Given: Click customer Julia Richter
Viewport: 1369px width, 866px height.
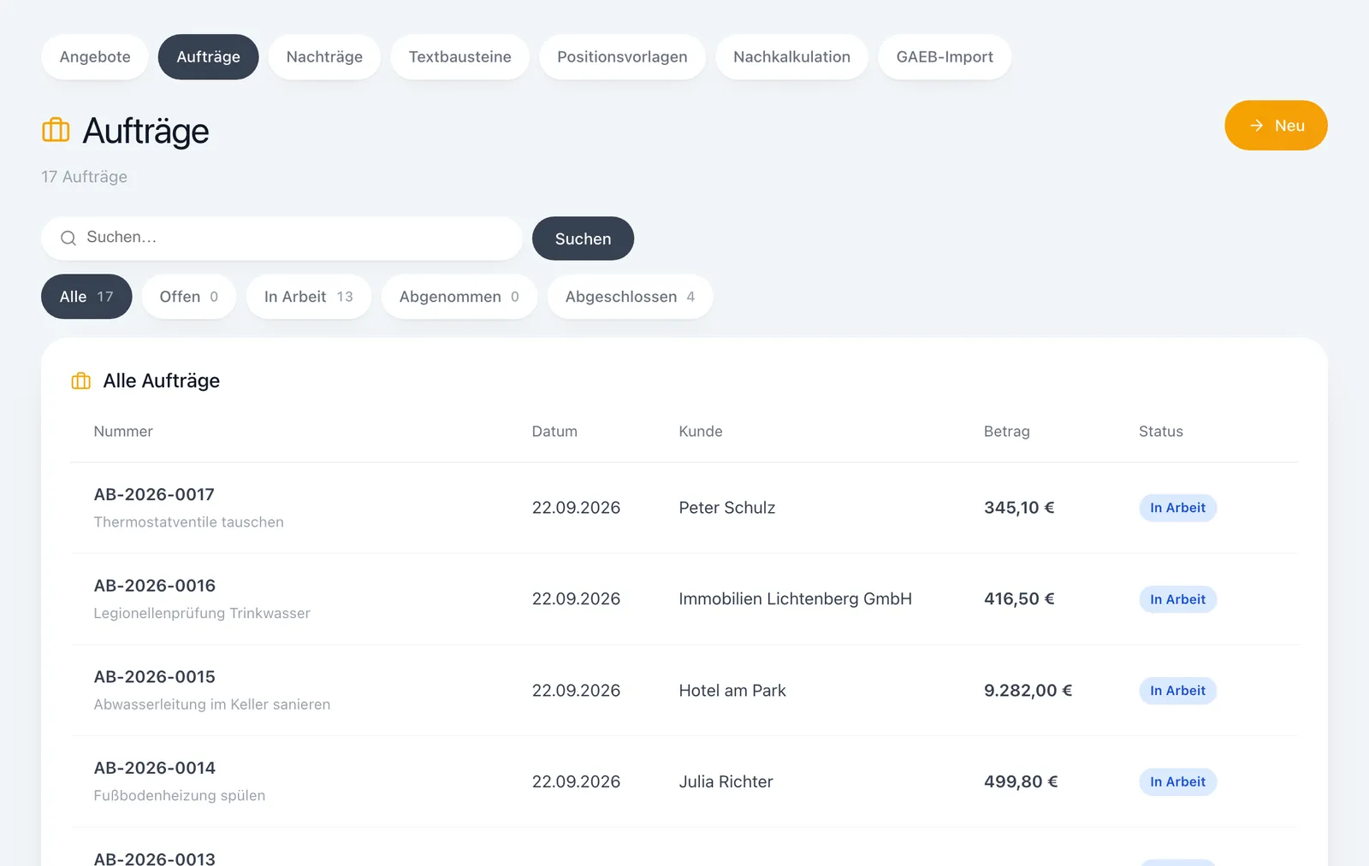Looking at the screenshot, I should [726, 782].
